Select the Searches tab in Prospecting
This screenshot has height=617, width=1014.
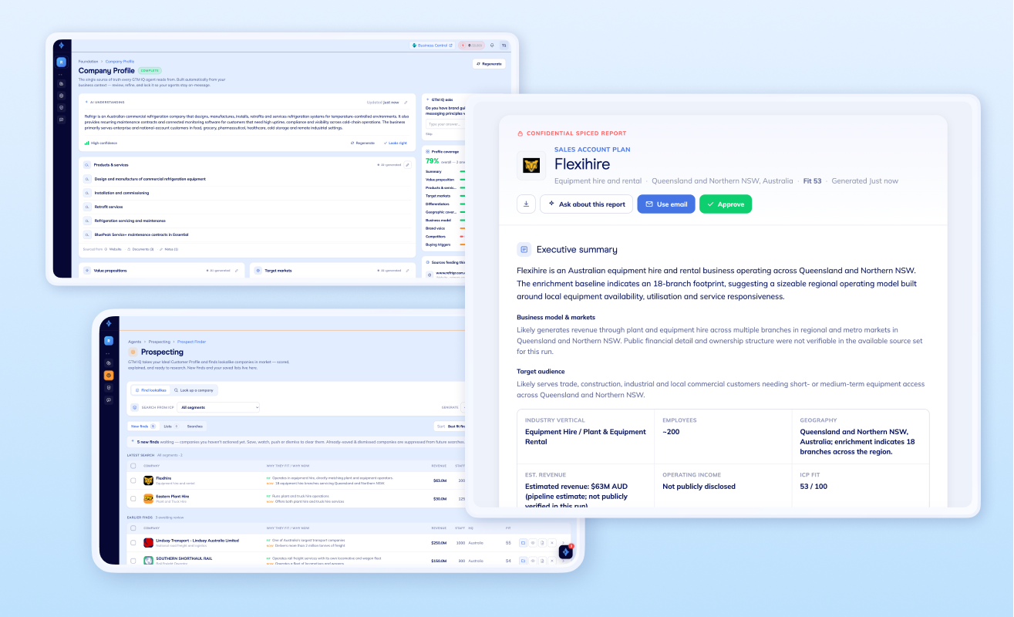(x=194, y=426)
